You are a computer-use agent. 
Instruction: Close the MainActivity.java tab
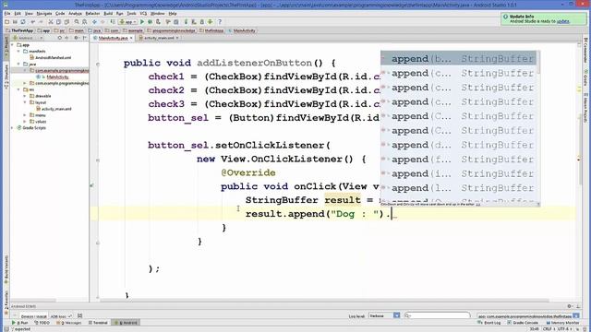coord(131,38)
